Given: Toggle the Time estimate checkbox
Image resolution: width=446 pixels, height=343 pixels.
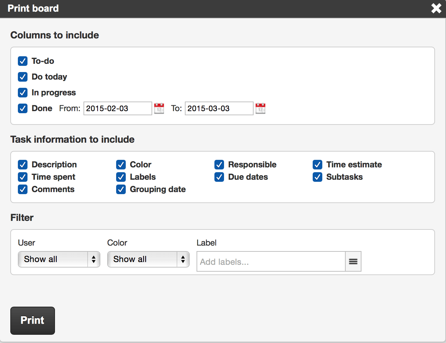Looking at the screenshot, I should point(317,165).
